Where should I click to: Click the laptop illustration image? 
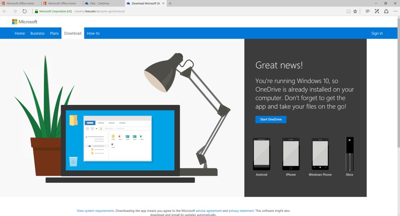coord(120,143)
